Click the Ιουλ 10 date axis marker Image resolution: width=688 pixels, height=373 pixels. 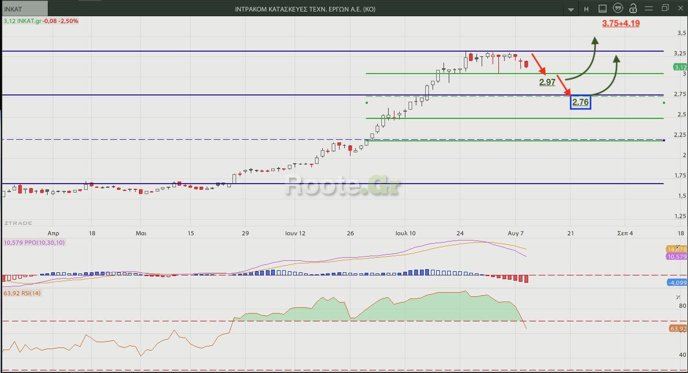[405, 233]
